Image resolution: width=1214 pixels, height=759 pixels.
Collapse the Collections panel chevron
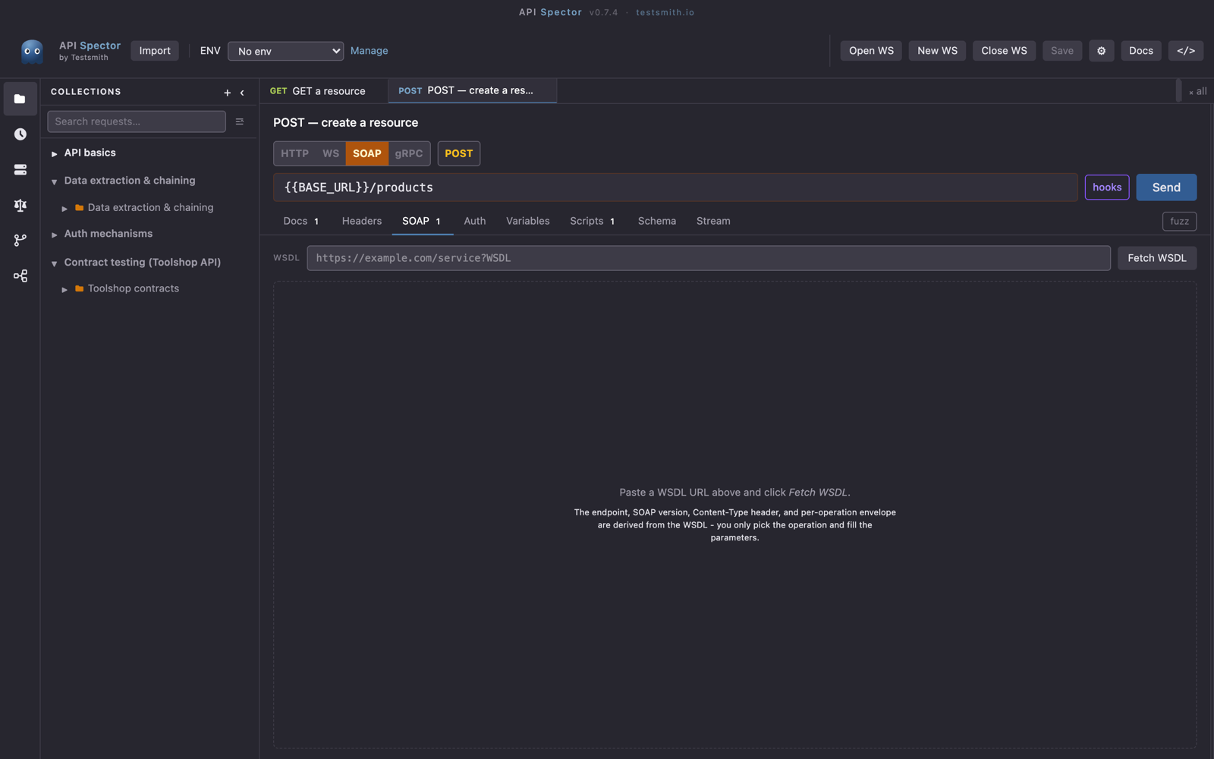tap(242, 93)
